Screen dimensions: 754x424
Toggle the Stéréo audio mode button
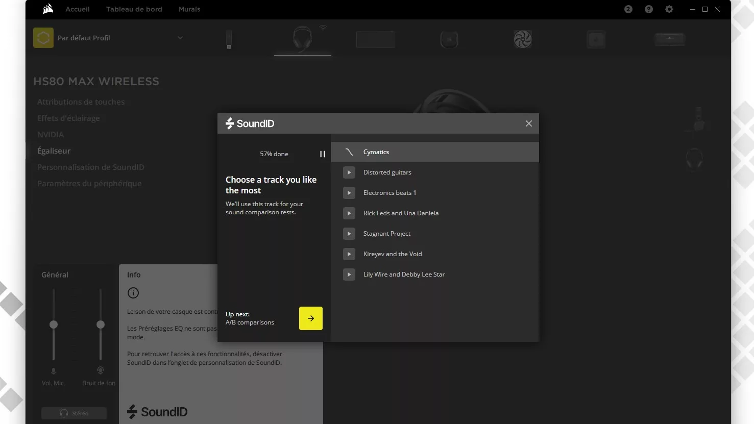[74, 413]
